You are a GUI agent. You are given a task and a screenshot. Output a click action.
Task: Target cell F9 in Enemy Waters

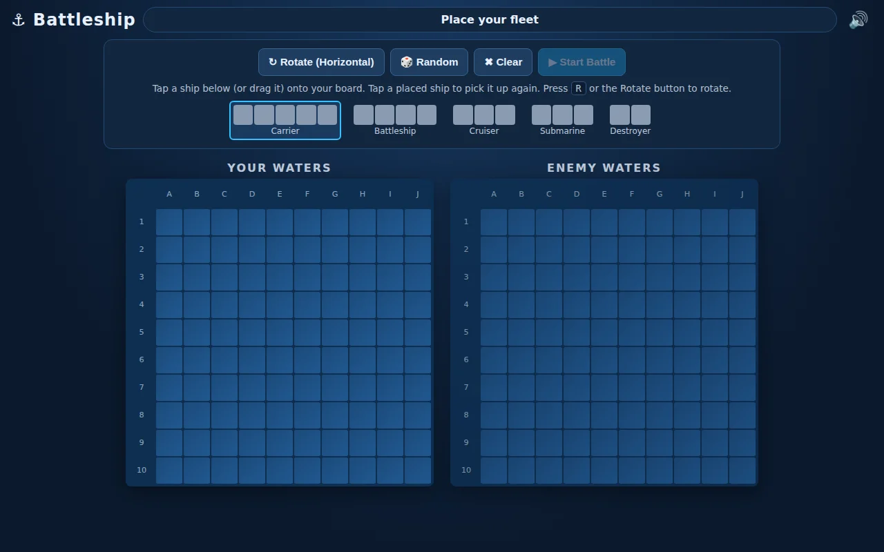coord(632,443)
